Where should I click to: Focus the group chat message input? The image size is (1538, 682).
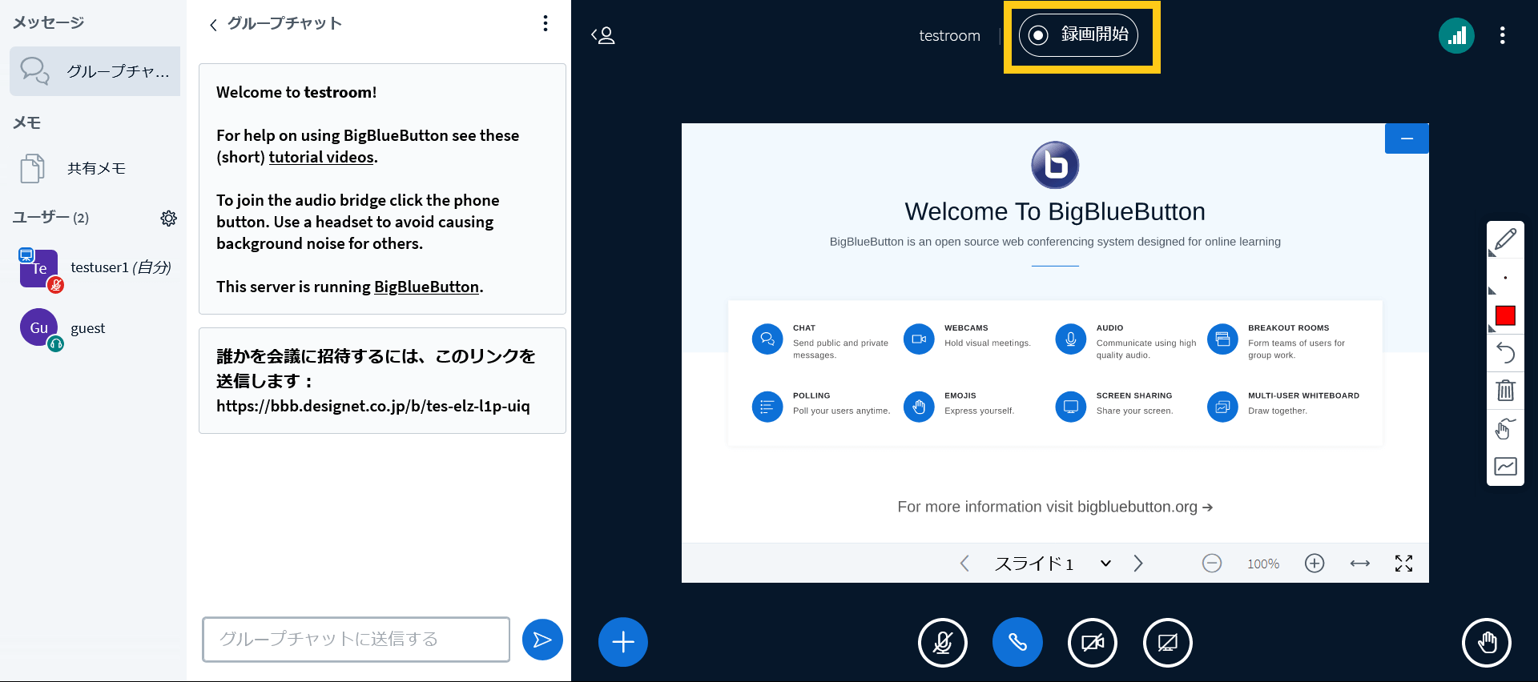[356, 639]
